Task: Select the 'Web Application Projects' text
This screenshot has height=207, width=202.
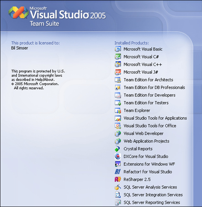Action: [x=146, y=141]
